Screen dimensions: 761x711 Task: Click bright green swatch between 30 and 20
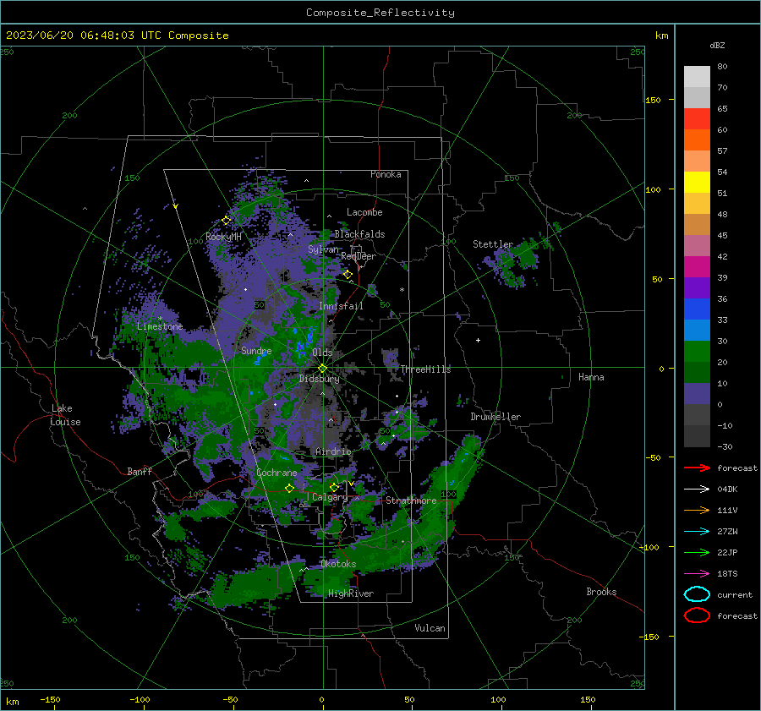[x=697, y=351]
